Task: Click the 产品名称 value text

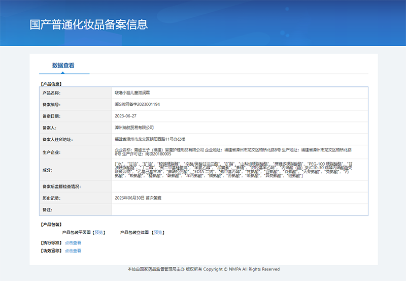Action: pyautogui.click(x=132, y=93)
